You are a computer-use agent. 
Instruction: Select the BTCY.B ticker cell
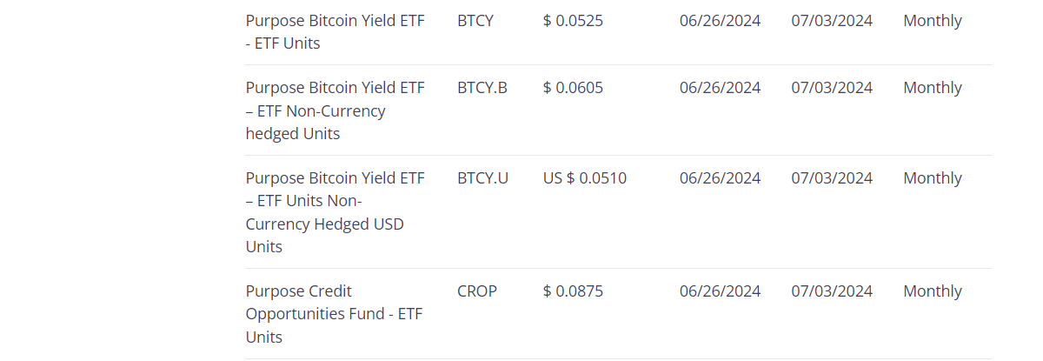tap(482, 88)
